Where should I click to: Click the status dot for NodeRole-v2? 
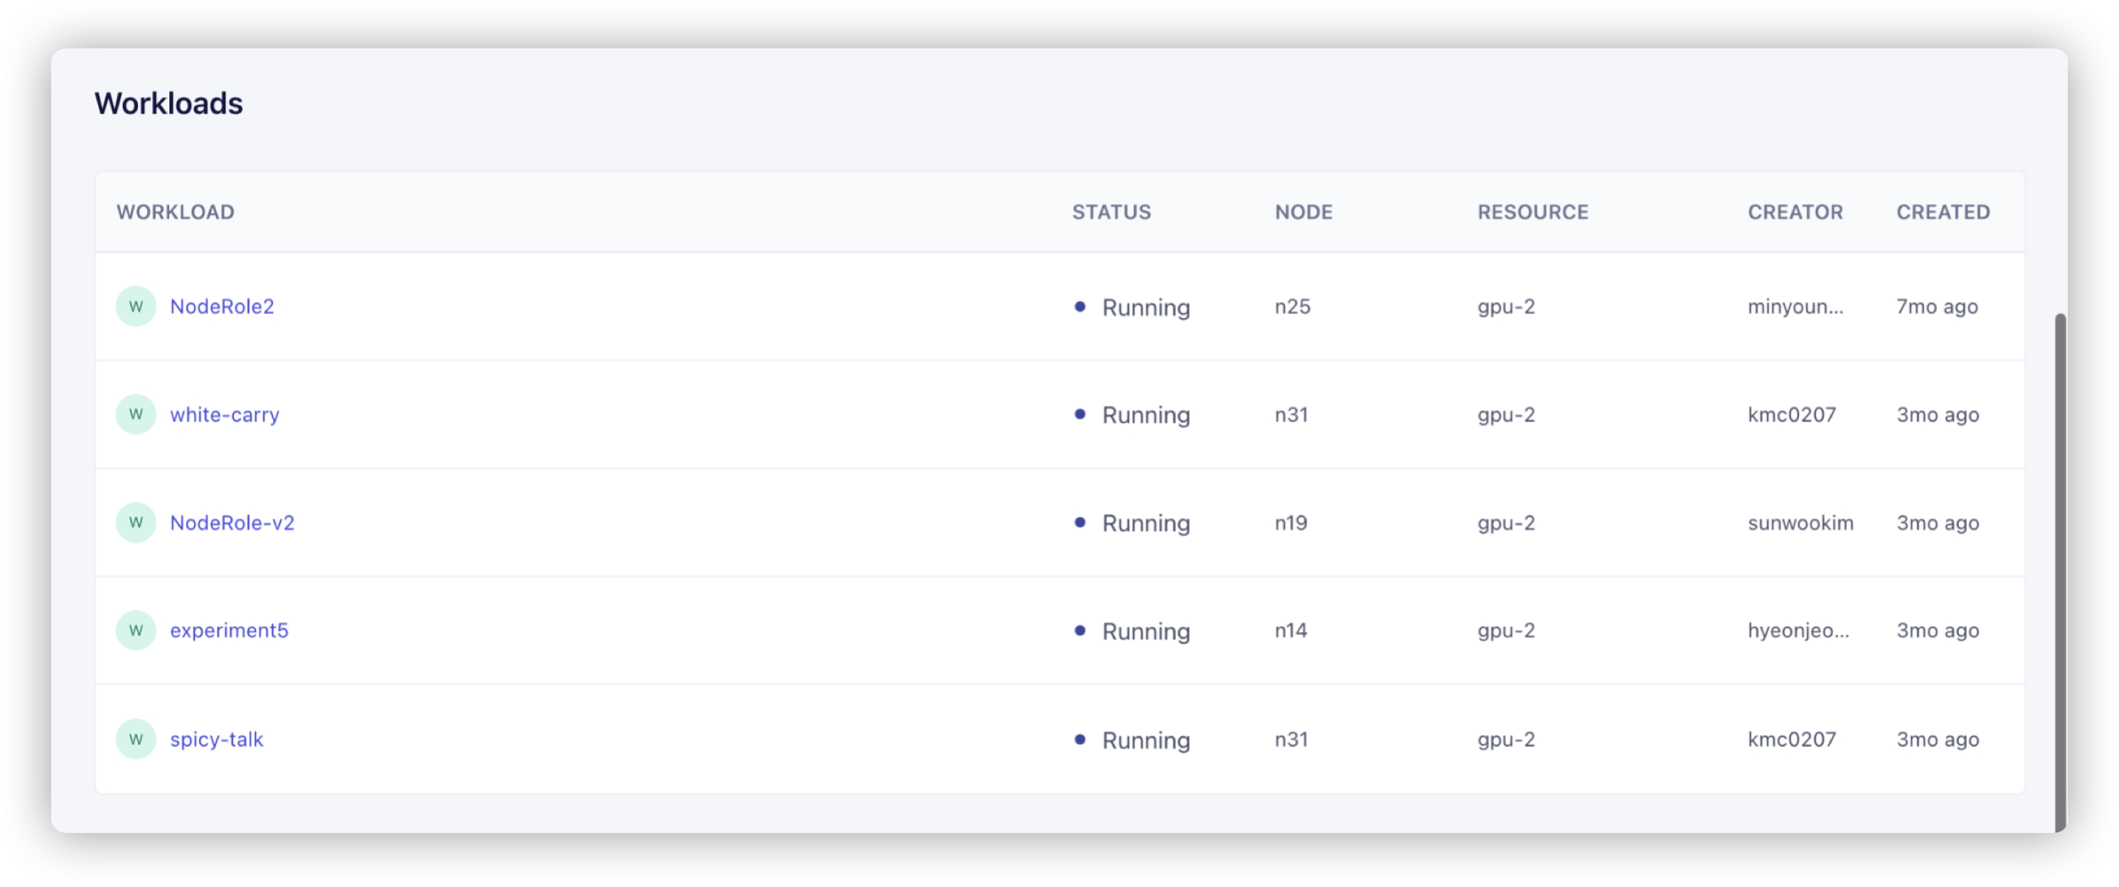click(1080, 523)
